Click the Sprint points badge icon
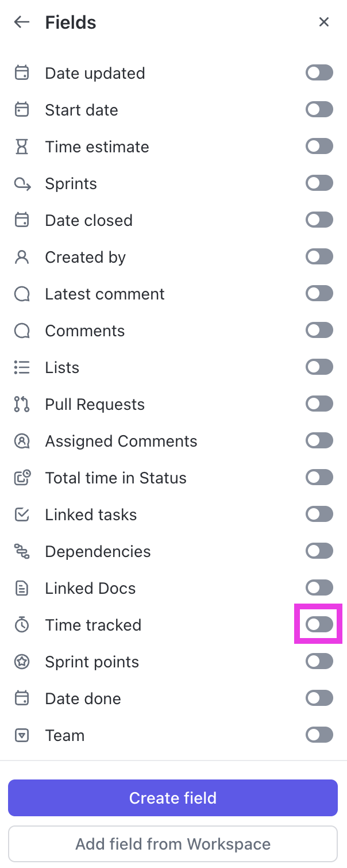Viewport: 347px width, 868px height. [x=21, y=662]
